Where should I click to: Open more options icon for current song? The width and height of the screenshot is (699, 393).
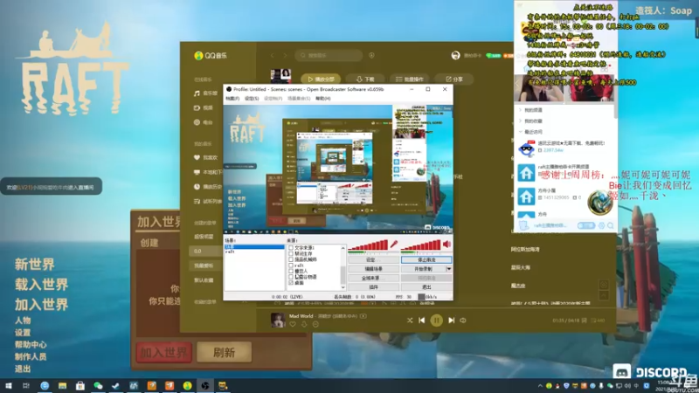(315, 324)
